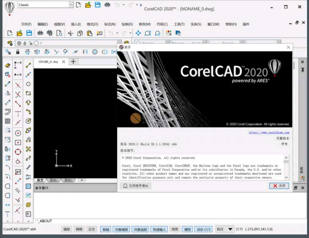Click the Pattern array tool icon
309x238 pixels.
click(8, 121)
